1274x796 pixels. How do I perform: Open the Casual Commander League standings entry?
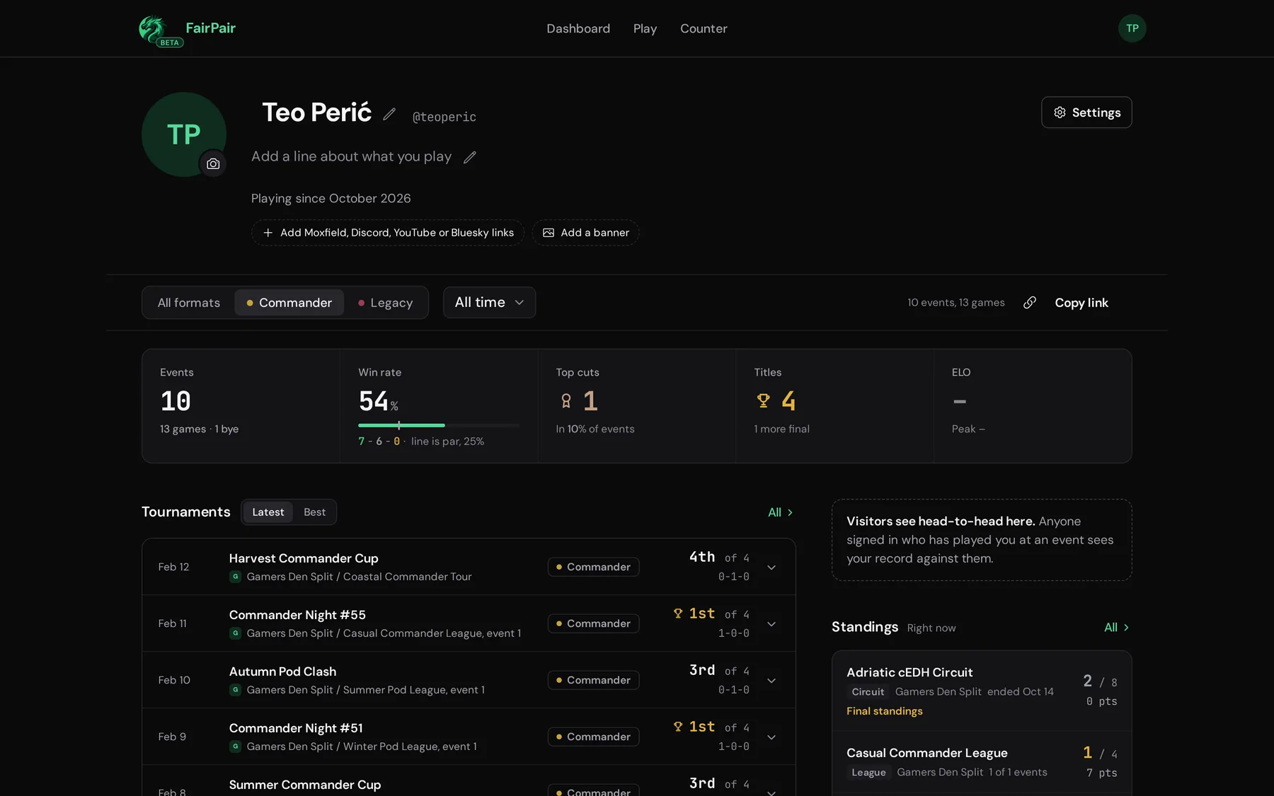(981, 762)
